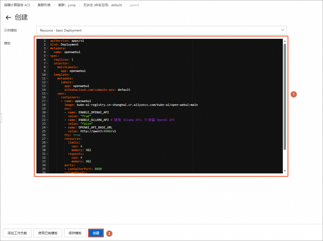Go to 集群列表 breadcrumb
Viewport: 323px width, 241px height.
(44, 5)
